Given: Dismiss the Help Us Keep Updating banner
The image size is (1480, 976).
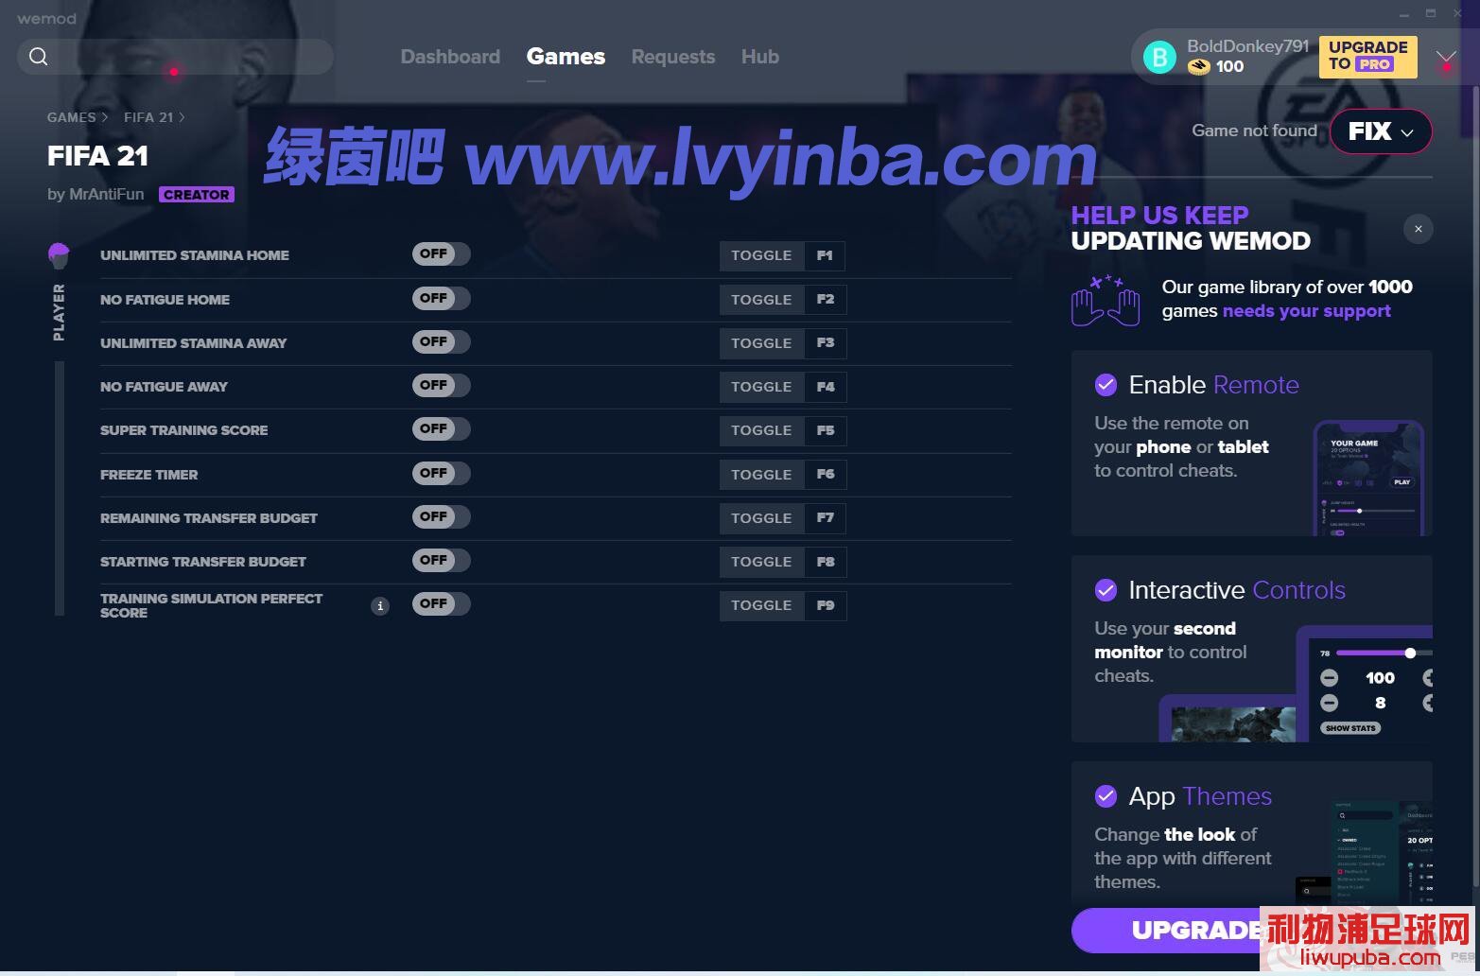Looking at the screenshot, I should coord(1418,229).
